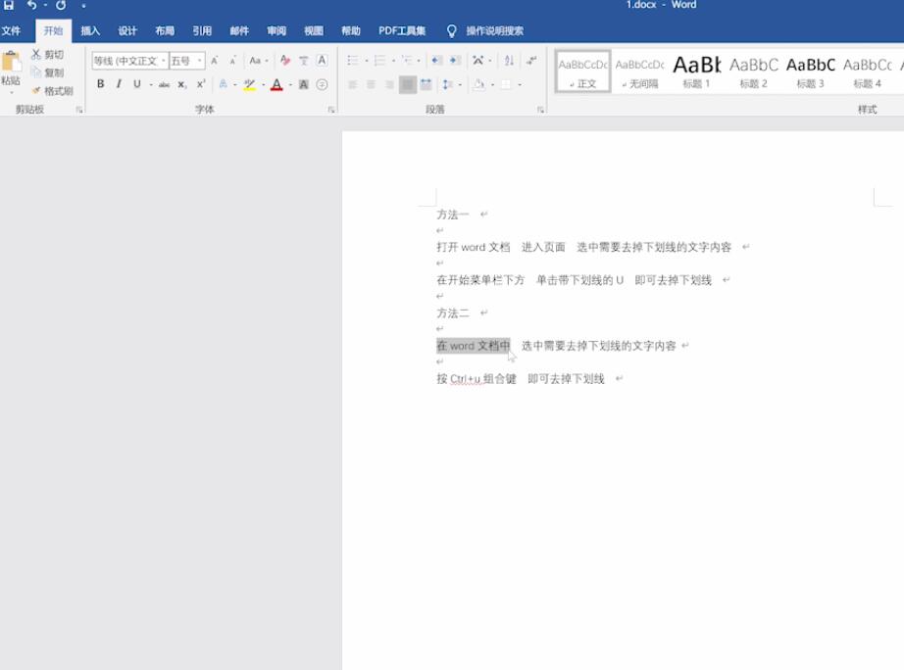Click the character border icon
The height and width of the screenshot is (670, 904).
tap(323, 60)
